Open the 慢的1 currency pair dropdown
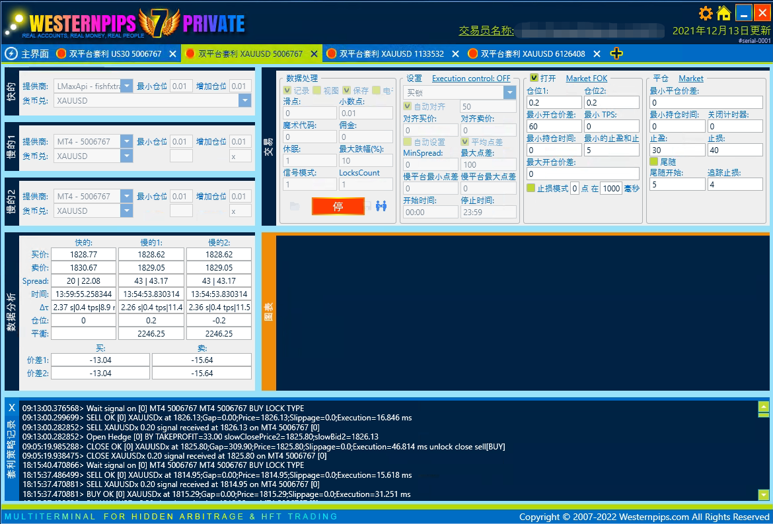 click(x=127, y=156)
